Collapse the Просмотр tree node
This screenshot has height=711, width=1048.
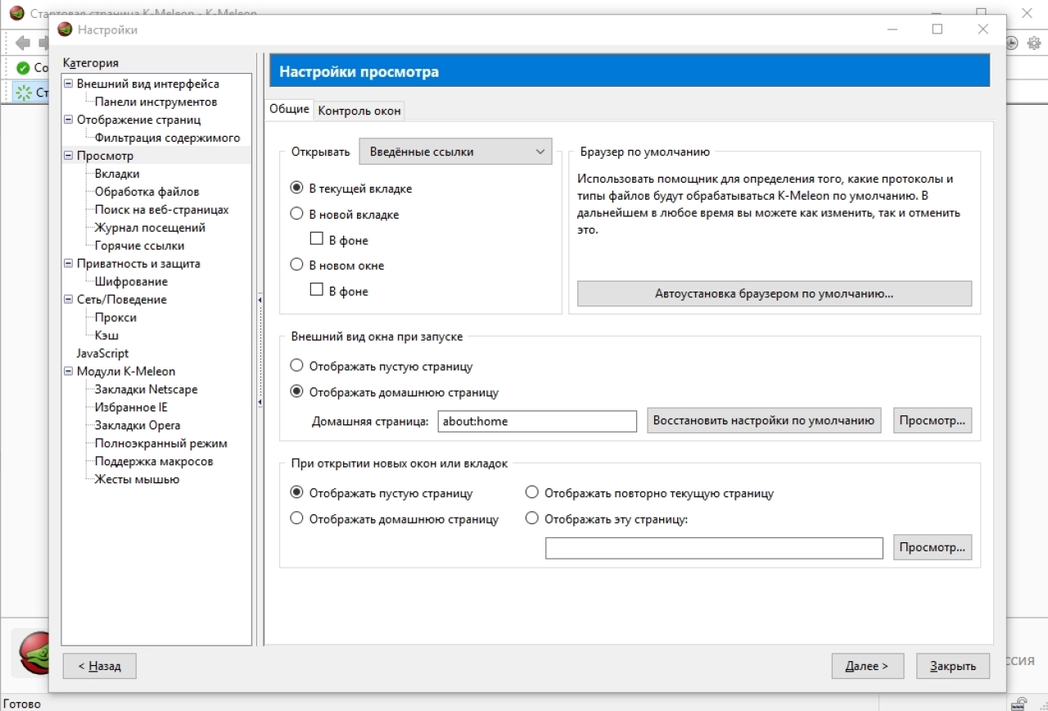(69, 156)
